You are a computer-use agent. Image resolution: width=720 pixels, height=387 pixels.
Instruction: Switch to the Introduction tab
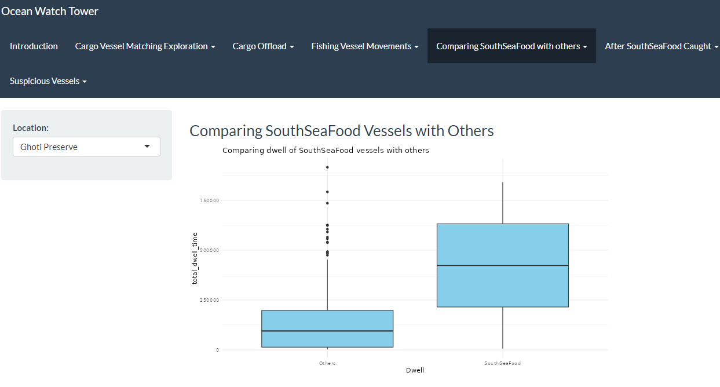pos(34,46)
